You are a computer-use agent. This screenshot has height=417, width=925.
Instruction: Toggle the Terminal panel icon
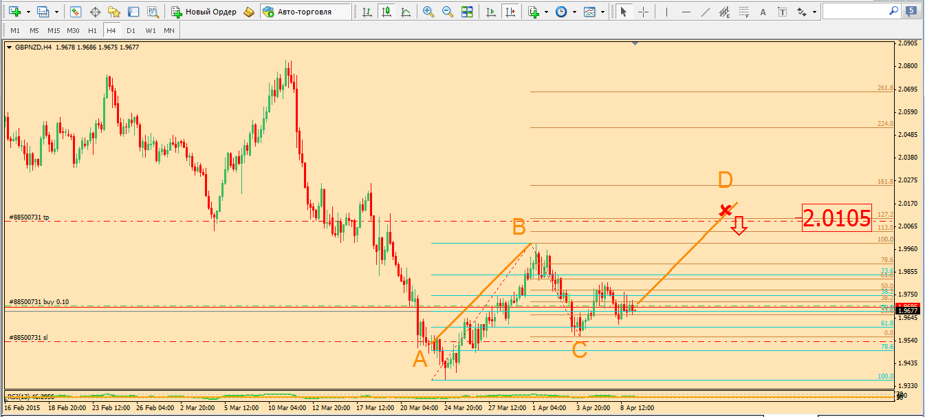click(x=133, y=12)
